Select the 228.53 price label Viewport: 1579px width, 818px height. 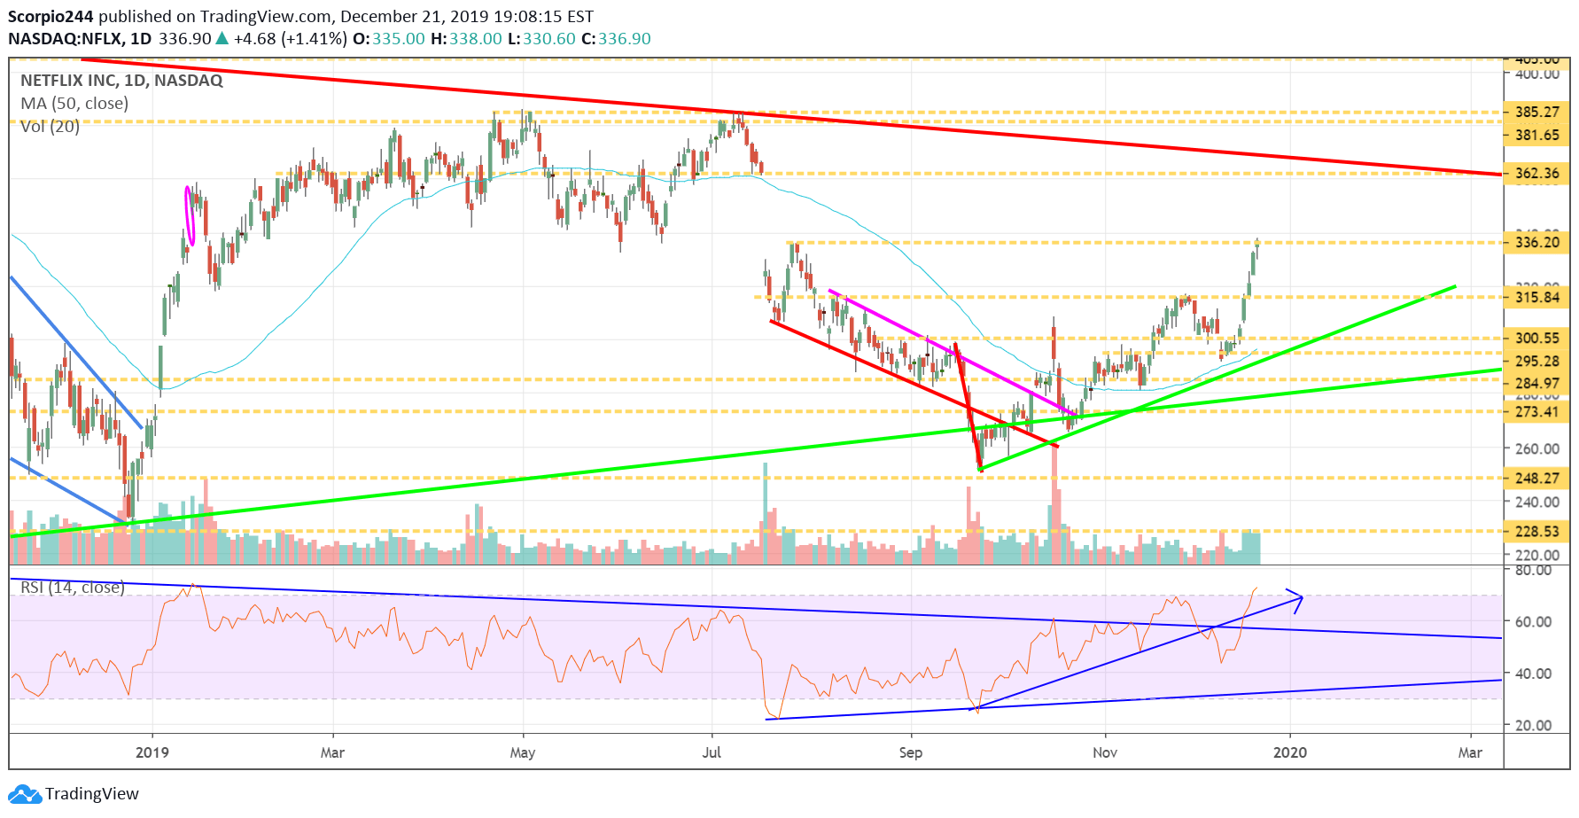click(x=1536, y=531)
